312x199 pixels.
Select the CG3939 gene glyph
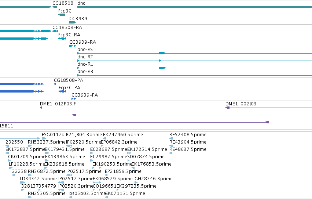coord(73,22)
